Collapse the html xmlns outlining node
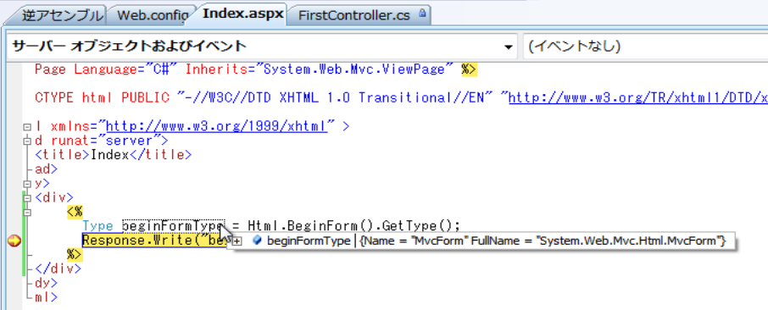768x310 pixels. (27, 127)
